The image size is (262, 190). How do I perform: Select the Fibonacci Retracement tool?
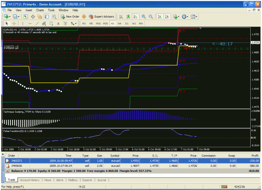click(x=51, y=24)
